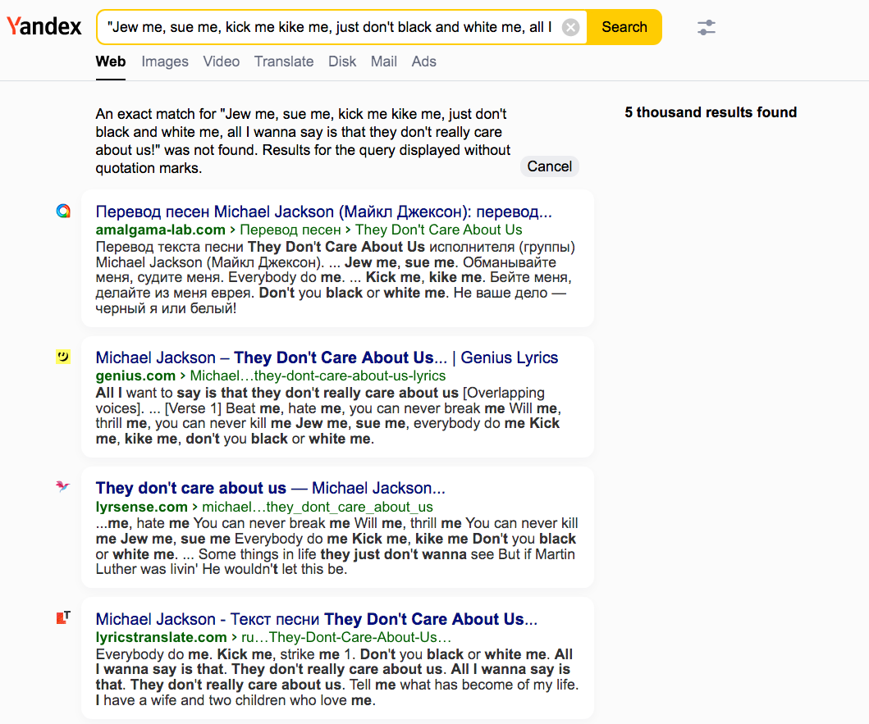Open amalgama-lab.com domain link

pyautogui.click(x=160, y=230)
